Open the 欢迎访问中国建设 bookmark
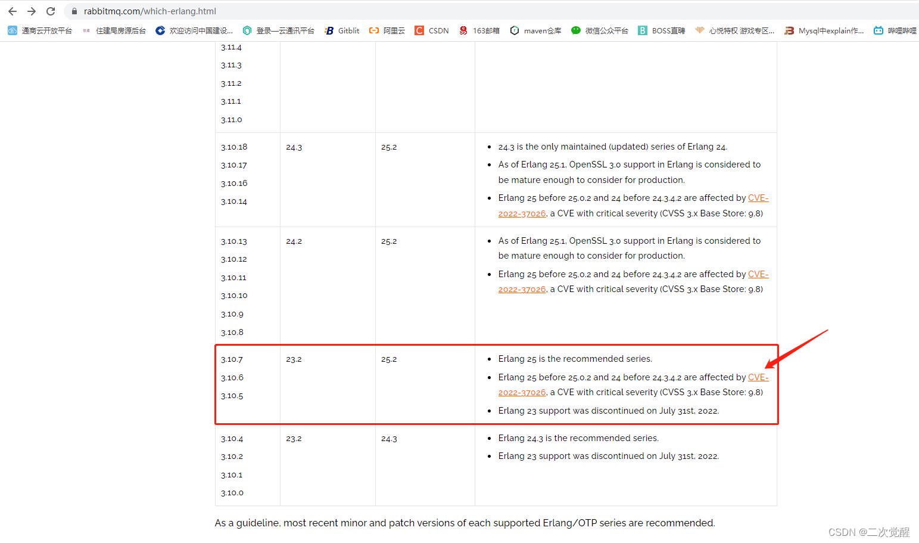The image size is (919, 543). coord(194,30)
